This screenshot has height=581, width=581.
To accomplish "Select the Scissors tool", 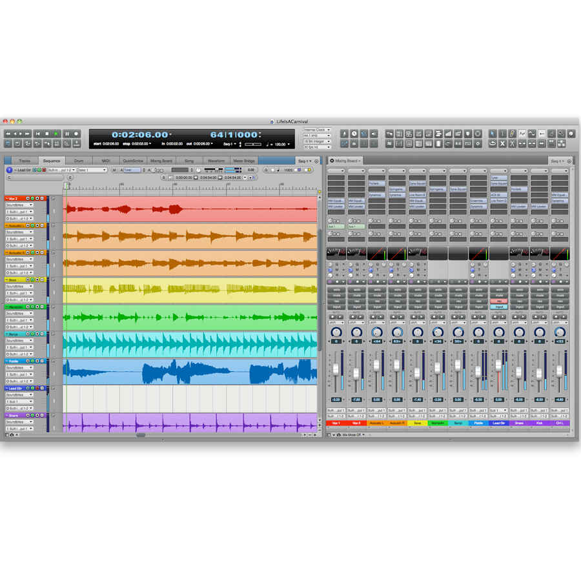I will pos(512,143).
